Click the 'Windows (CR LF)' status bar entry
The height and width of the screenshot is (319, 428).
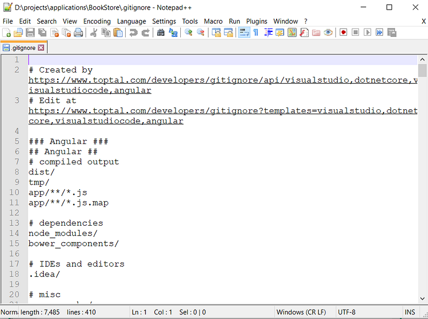tap(301, 312)
